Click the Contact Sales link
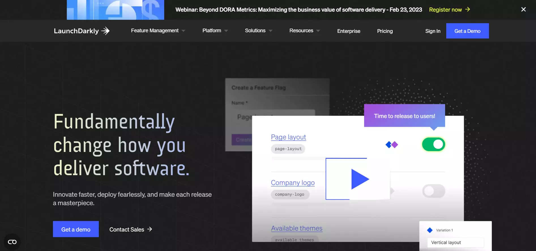The image size is (536, 251). (x=127, y=229)
